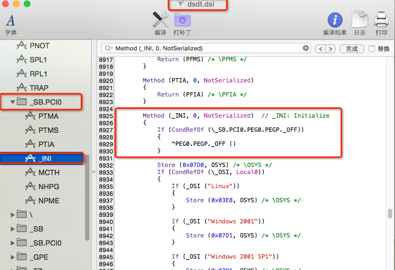
Task: Expand the backslash root folder
Action: (13, 215)
